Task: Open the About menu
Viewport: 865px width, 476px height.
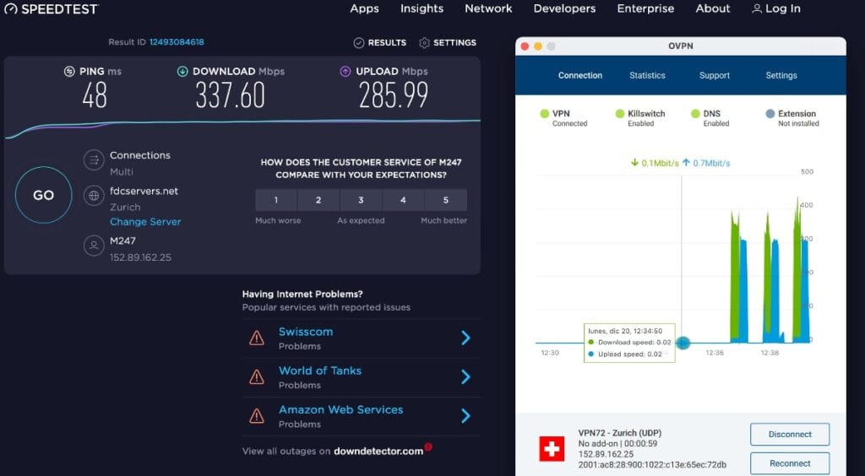Action: click(713, 8)
